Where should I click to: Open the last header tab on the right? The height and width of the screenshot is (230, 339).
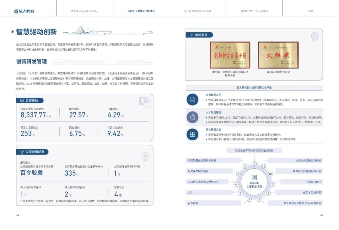click(311, 11)
